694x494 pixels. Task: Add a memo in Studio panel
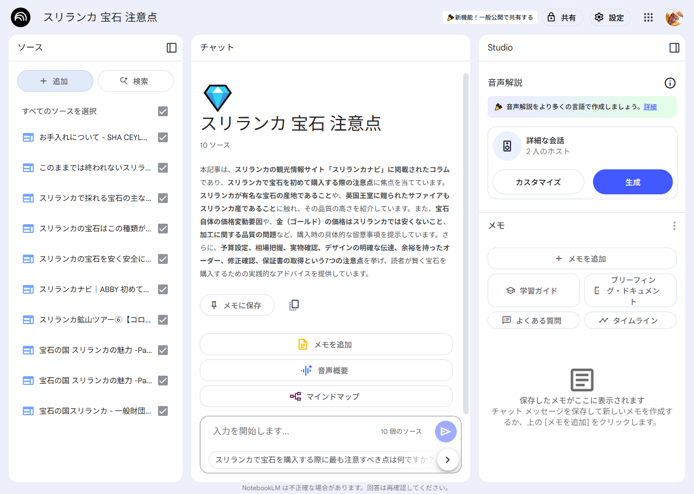582,258
